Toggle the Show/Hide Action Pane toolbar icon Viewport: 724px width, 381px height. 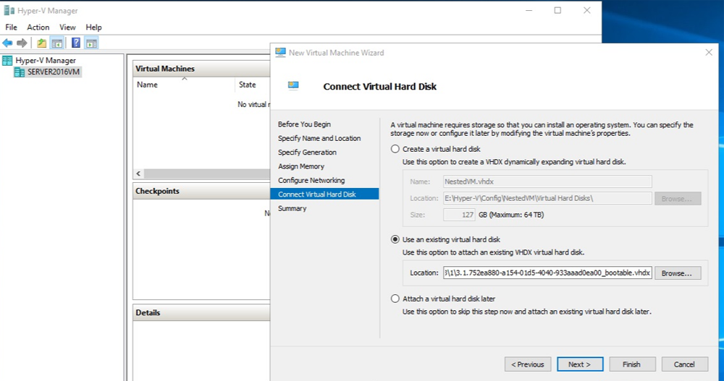tap(91, 43)
